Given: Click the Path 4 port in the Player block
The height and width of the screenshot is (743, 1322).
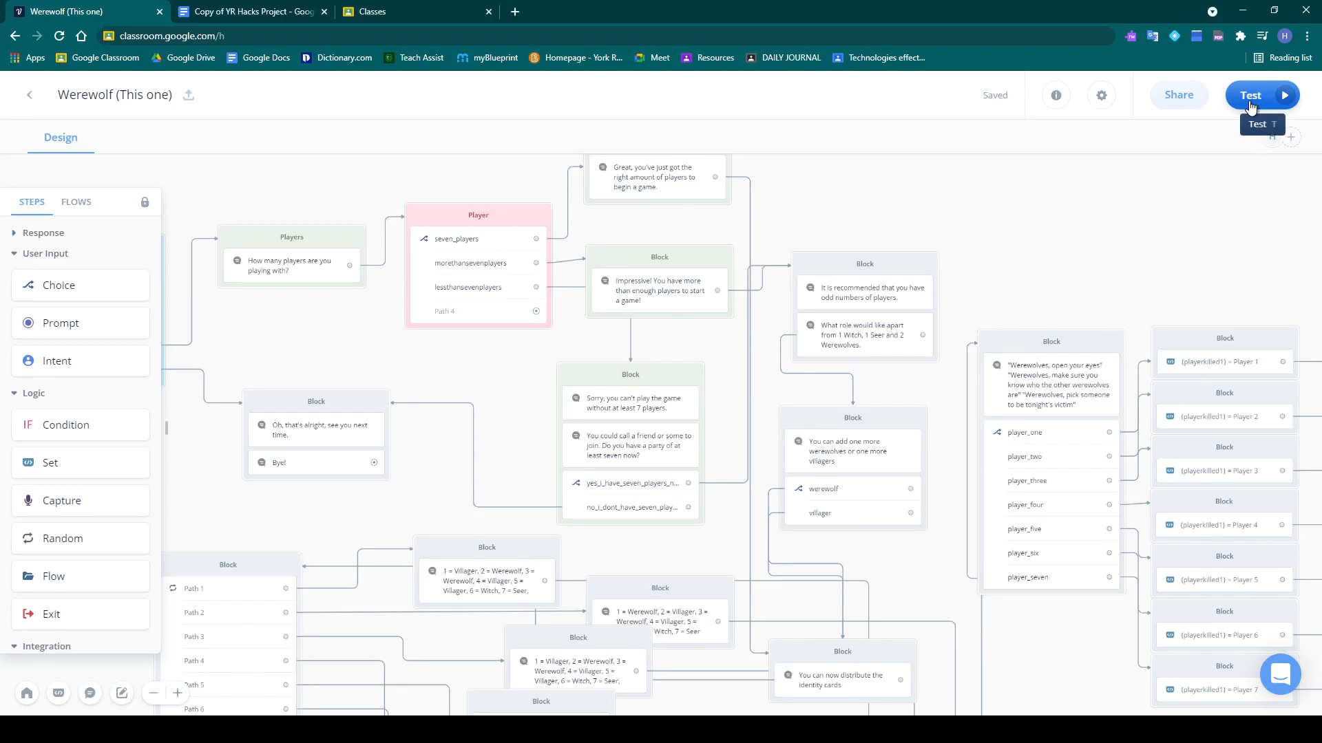Looking at the screenshot, I should (x=536, y=312).
